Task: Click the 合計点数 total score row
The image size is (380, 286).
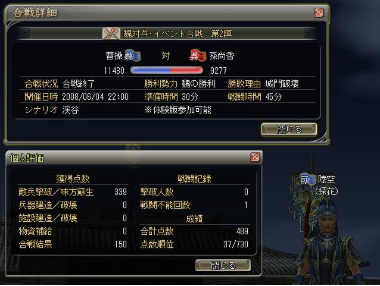Action: pyautogui.click(x=194, y=231)
